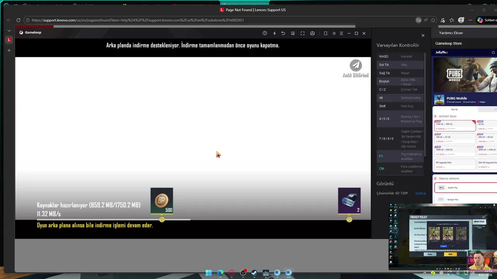Open browser settings three-dots menu
The width and height of the screenshot is (497, 279).
[x=470, y=20]
